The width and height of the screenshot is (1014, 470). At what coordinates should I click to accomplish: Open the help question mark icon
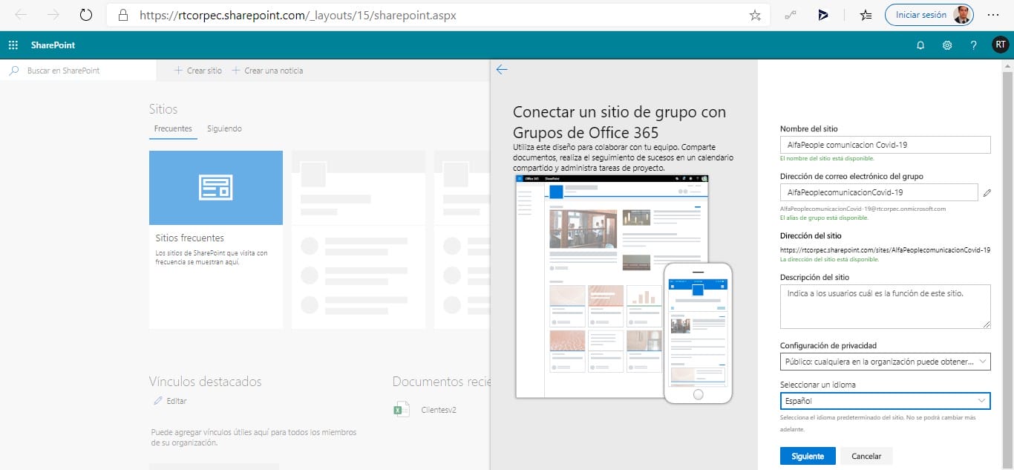coord(973,45)
